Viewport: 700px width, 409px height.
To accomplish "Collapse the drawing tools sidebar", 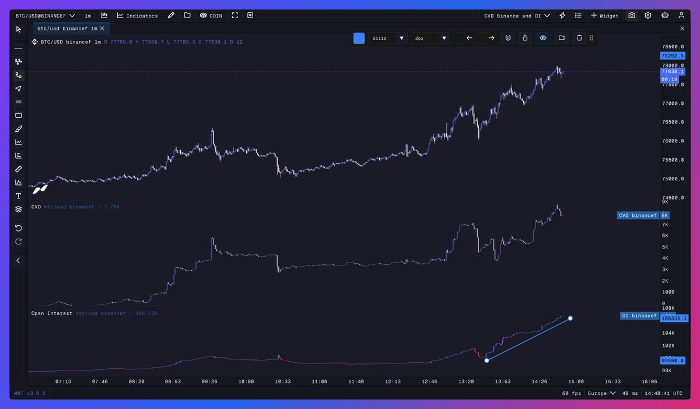I will (19, 260).
